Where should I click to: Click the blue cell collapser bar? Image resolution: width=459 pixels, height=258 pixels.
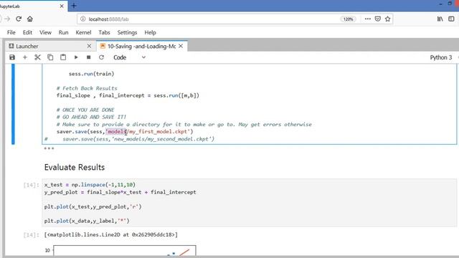[13, 104]
